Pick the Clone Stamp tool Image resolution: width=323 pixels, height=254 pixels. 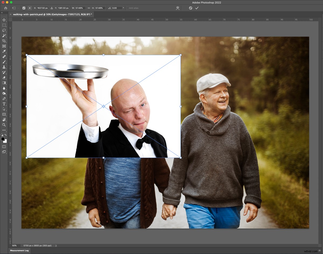coord(4,67)
